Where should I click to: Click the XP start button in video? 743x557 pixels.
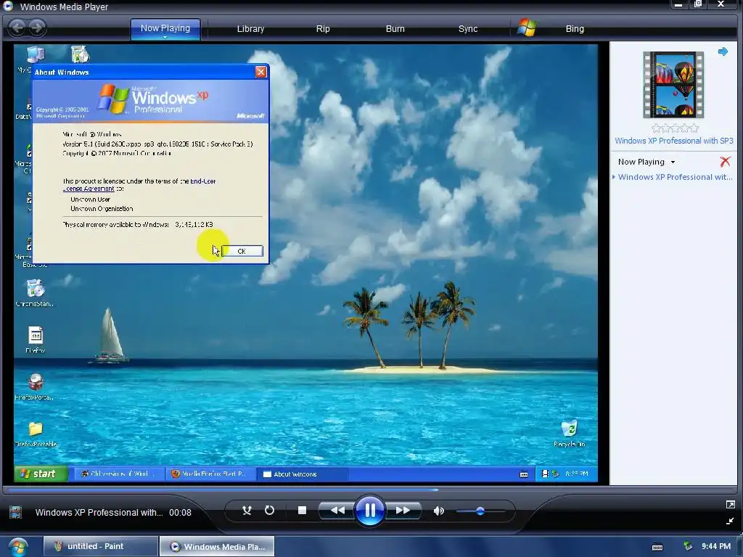[41, 474]
